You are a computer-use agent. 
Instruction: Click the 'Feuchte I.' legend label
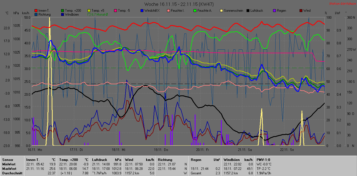click(178, 11)
